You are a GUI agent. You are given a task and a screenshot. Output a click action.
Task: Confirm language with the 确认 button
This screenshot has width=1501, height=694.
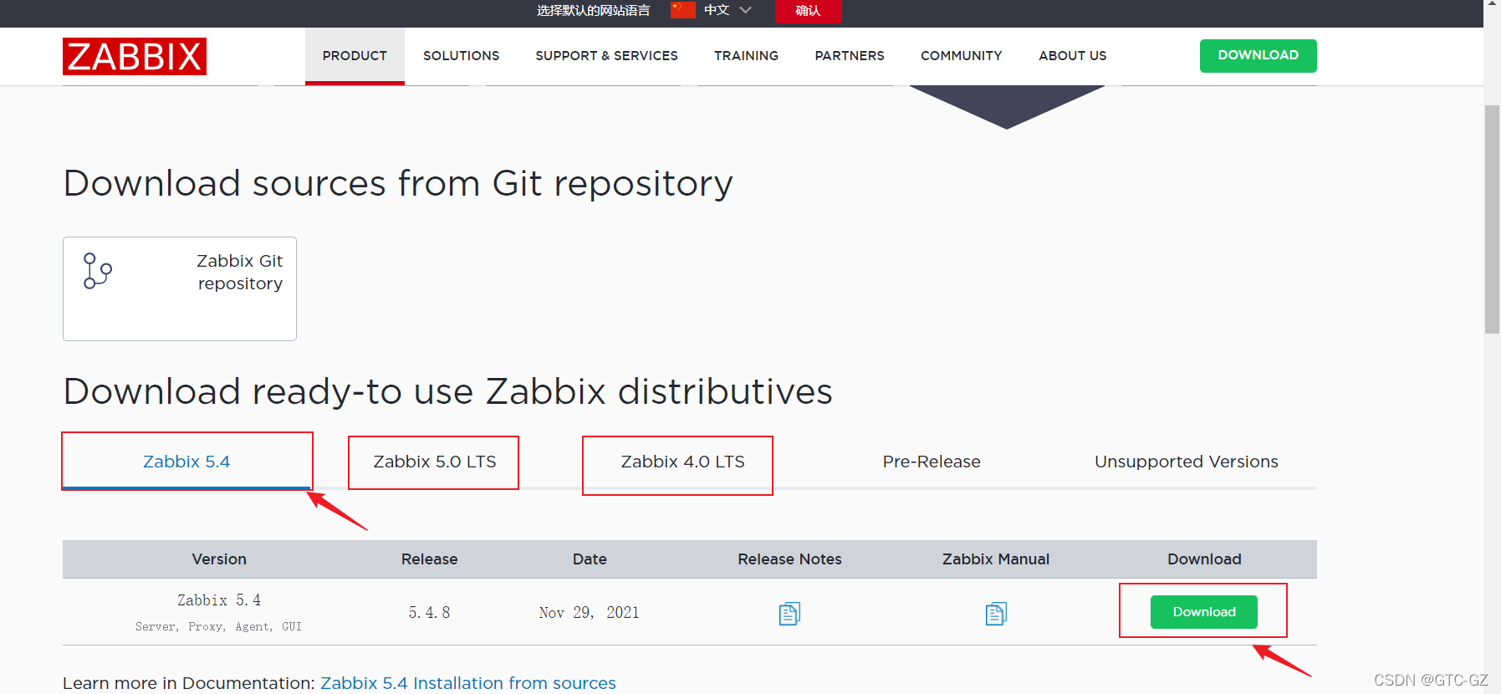pyautogui.click(x=808, y=11)
